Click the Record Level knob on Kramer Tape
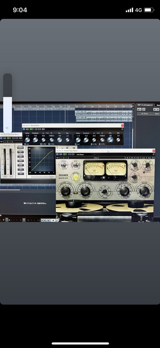The image size is (160, 348). pyautogui.click(x=66, y=191)
